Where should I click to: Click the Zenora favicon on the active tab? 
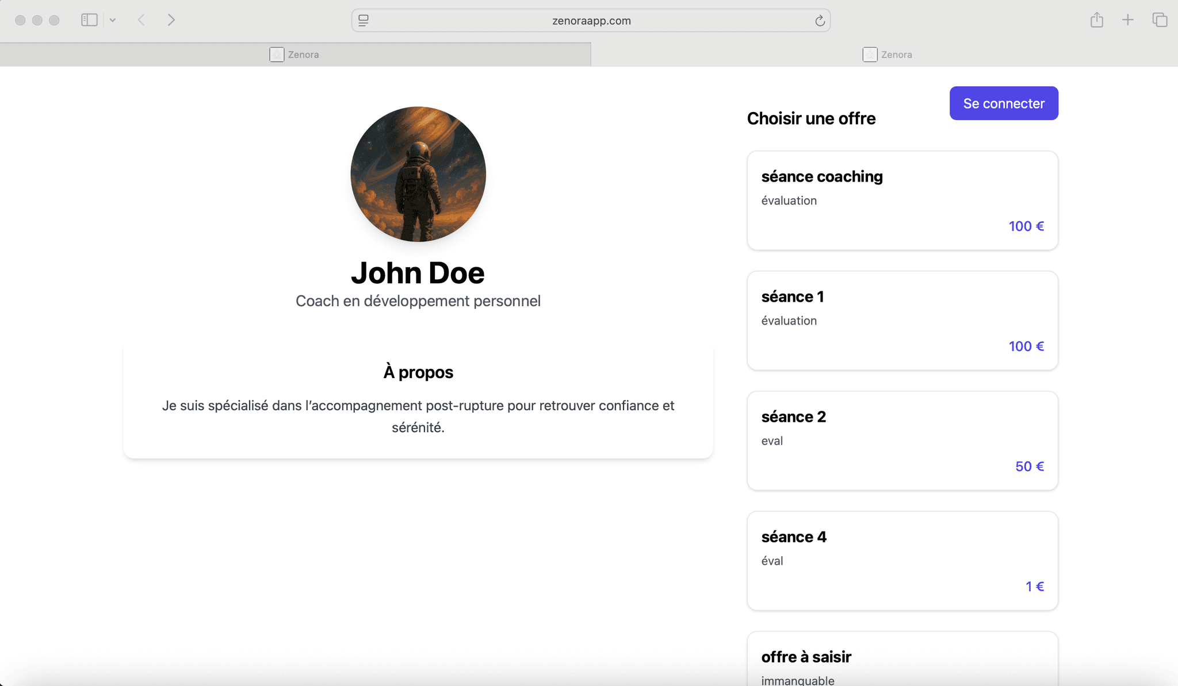(277, 54)
